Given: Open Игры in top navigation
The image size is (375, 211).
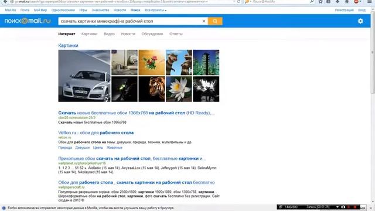Looking at the screenshot, I should click(x=83, y=11).
